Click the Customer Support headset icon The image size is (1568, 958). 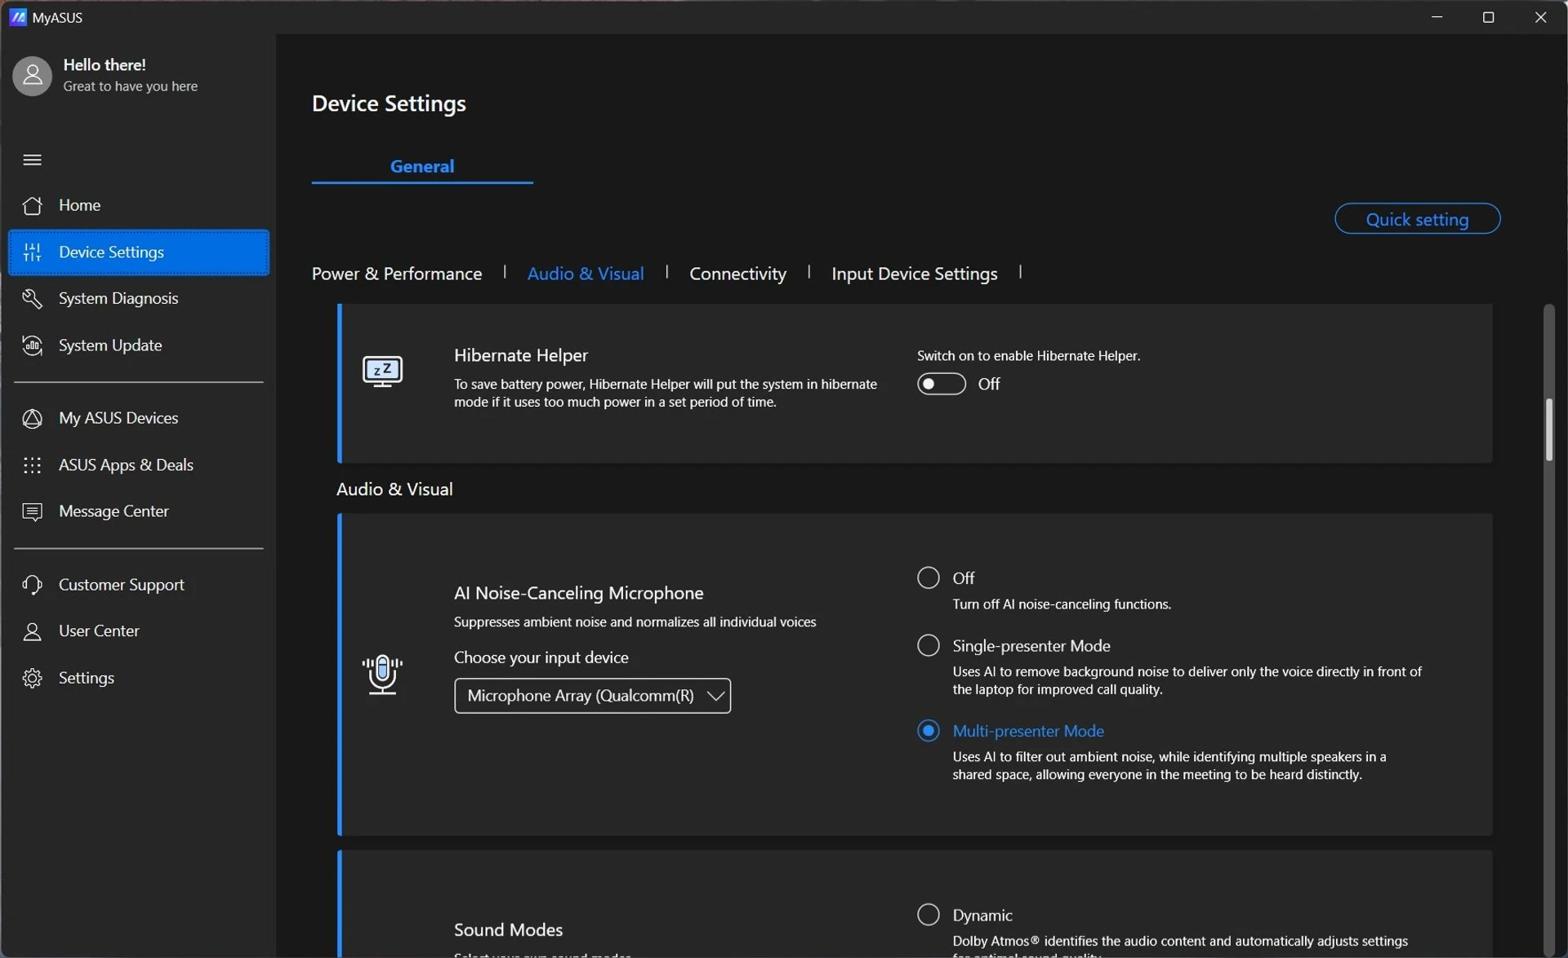32,585
